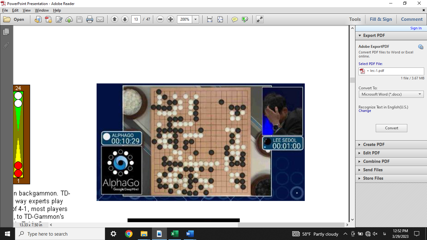Open the zoom level dropdown arrow
Viewport: 427px width, 240px height.
(x=196, y=19)
